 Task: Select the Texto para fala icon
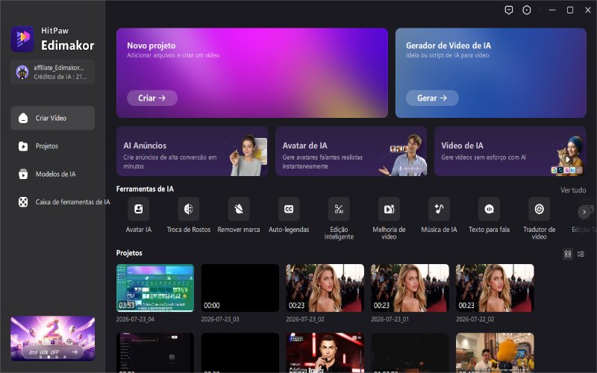tap(490, 209)
